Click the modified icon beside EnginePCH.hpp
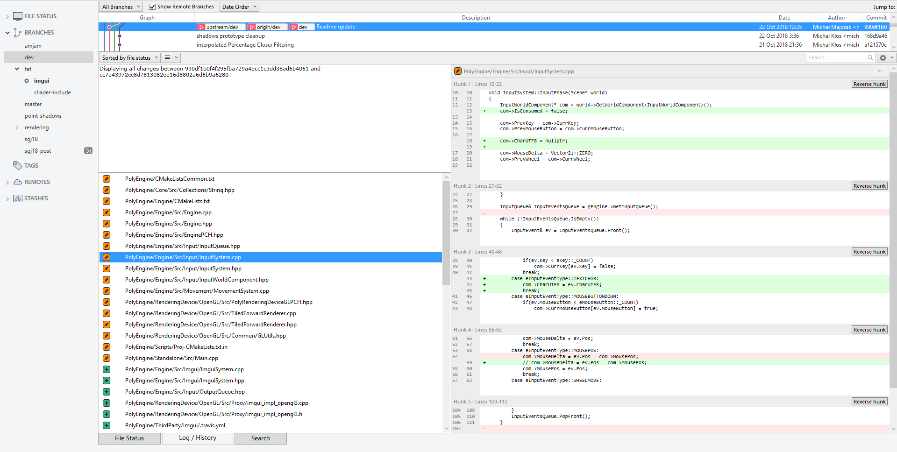Viewport: 897px width, 452px height. (107, 235)
